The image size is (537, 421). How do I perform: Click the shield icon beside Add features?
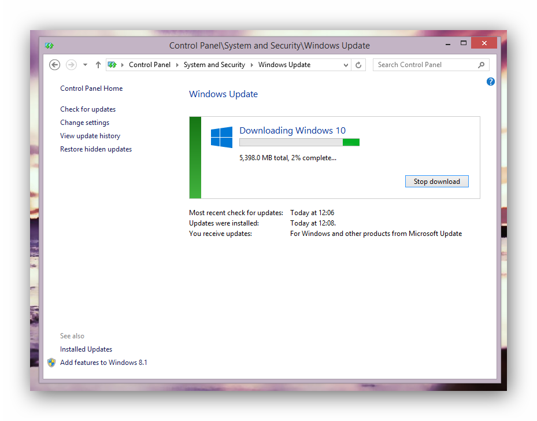[51, 363]
